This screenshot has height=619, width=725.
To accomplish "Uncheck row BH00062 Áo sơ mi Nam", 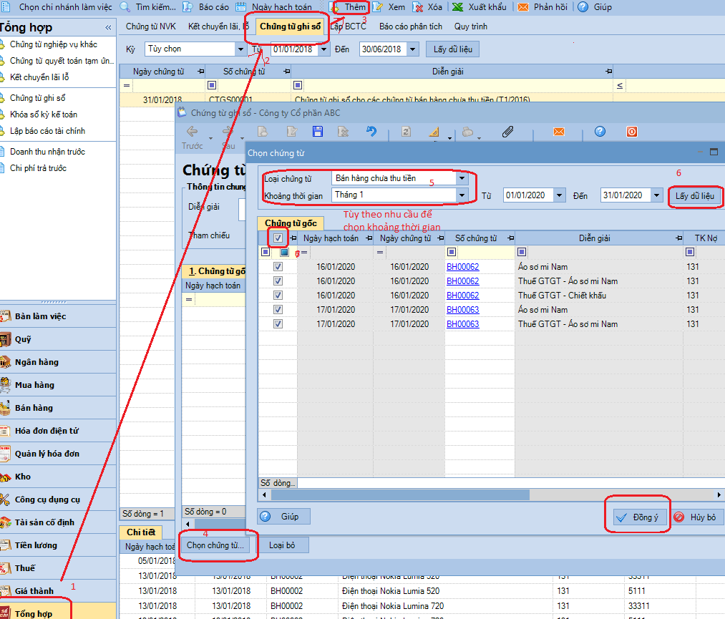I will [278, 267].
